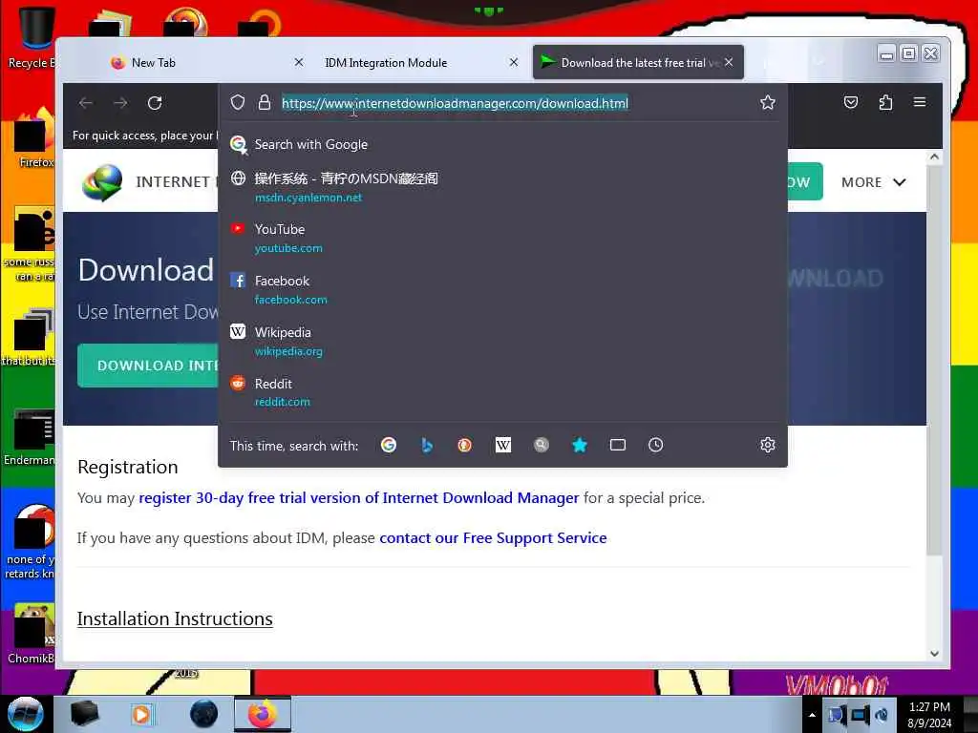Click the URL address field
This screenshot has width=978, height=733.
454,103
